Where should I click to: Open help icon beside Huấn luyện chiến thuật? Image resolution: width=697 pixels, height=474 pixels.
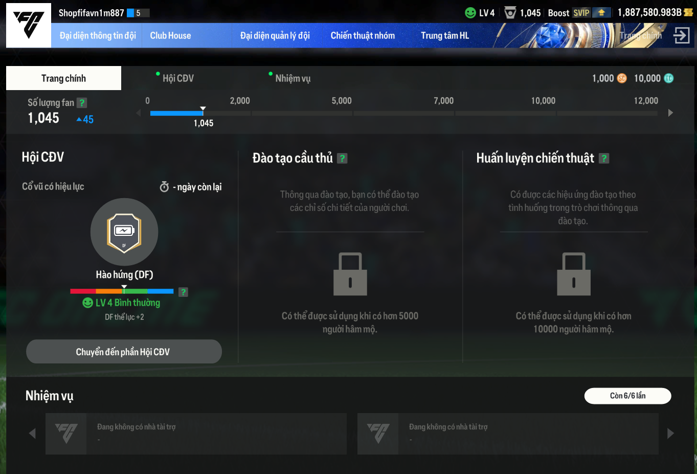pos(604,159)
